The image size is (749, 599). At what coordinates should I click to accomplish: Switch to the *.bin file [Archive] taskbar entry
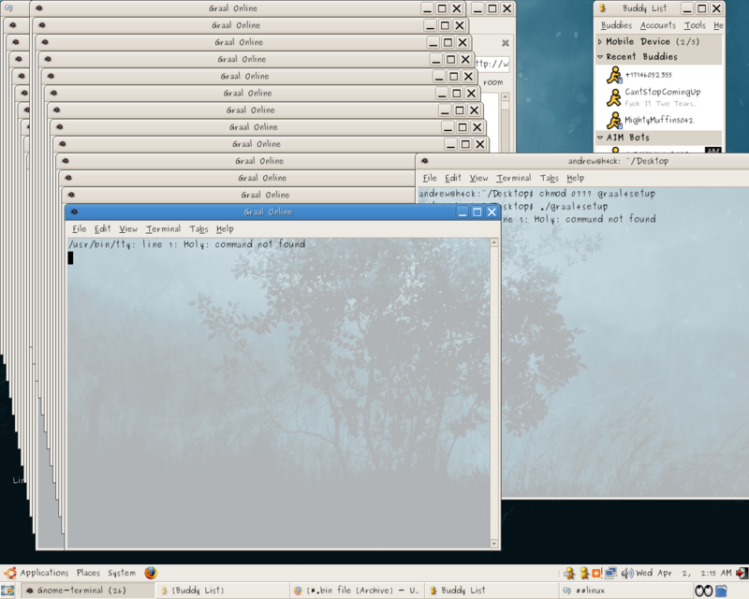pos(358,591)
